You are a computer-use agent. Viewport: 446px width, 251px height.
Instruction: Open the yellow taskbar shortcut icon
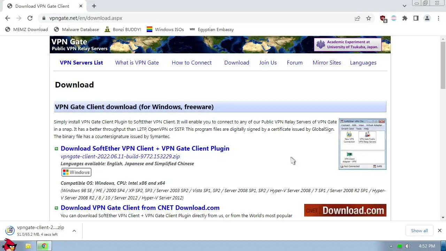coord(28,246)
